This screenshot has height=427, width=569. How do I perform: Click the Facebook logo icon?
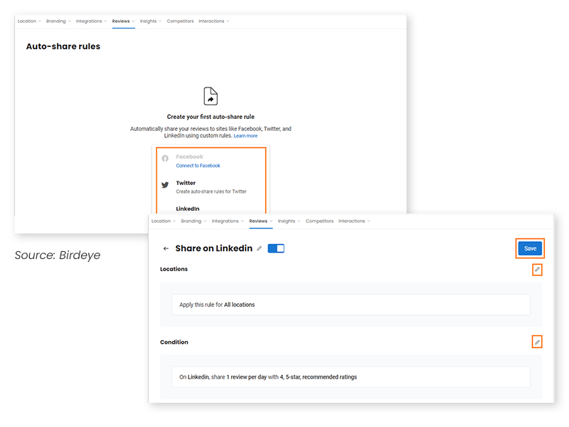click(165, 158)
